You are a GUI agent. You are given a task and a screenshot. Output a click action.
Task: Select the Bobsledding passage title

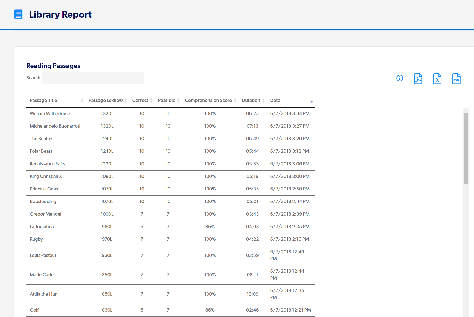[x=43, y=201]
